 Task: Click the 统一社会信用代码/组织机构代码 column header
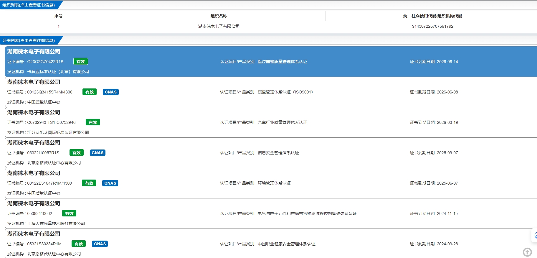pos(432,16)
